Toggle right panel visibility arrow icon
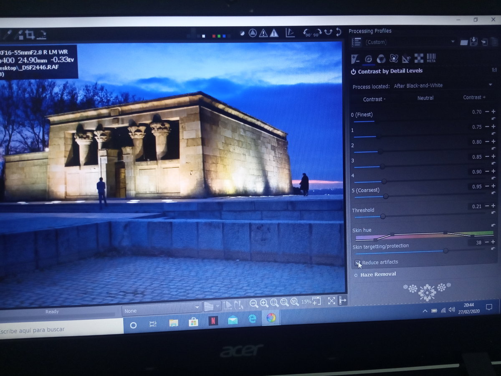Screen dimensions: 501x376 click(342, 300)
